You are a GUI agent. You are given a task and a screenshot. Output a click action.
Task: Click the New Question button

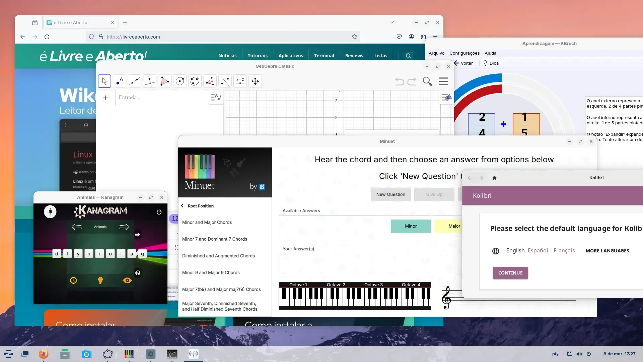coord(390,194)
